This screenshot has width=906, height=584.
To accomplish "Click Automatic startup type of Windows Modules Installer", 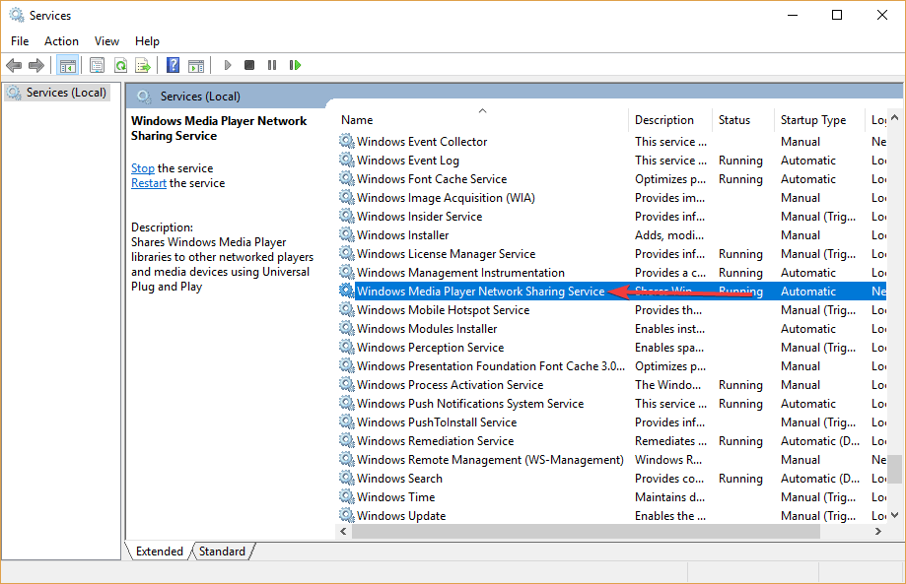I will [807, 328].
